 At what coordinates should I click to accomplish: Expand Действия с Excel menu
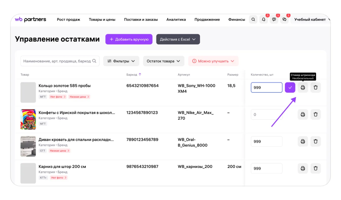(x=178, y=39)
